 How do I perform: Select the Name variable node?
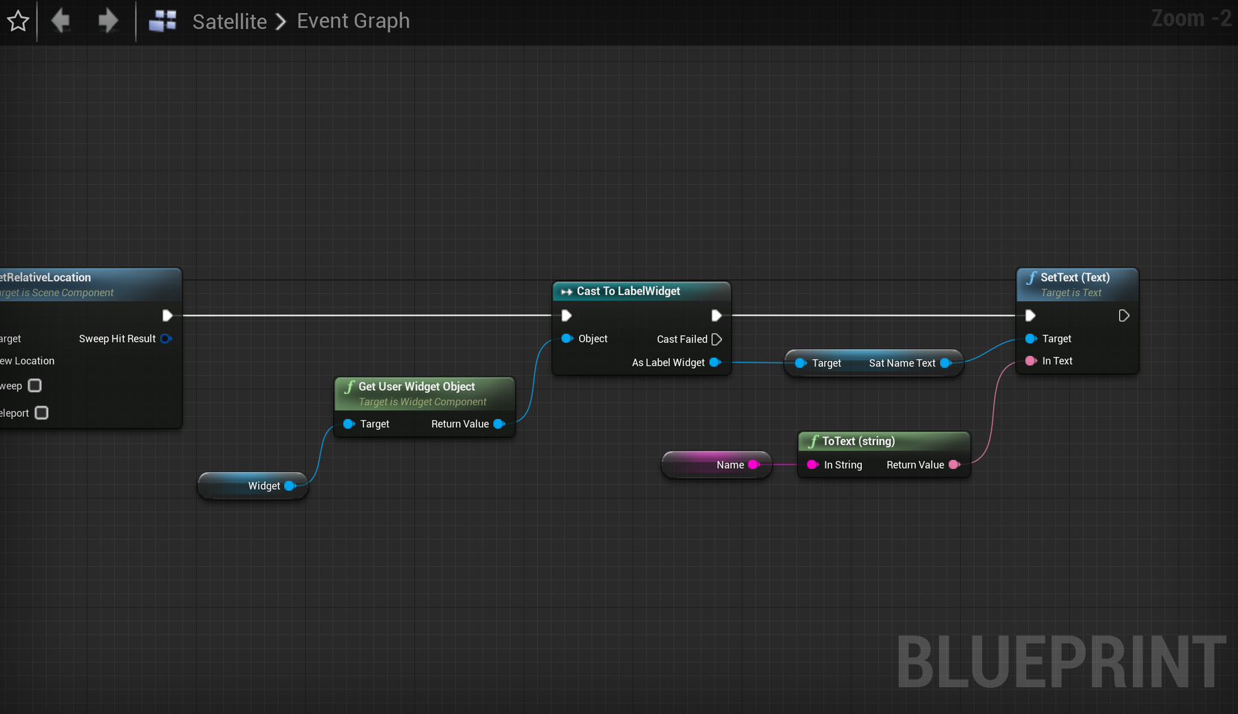click(717, 465)
